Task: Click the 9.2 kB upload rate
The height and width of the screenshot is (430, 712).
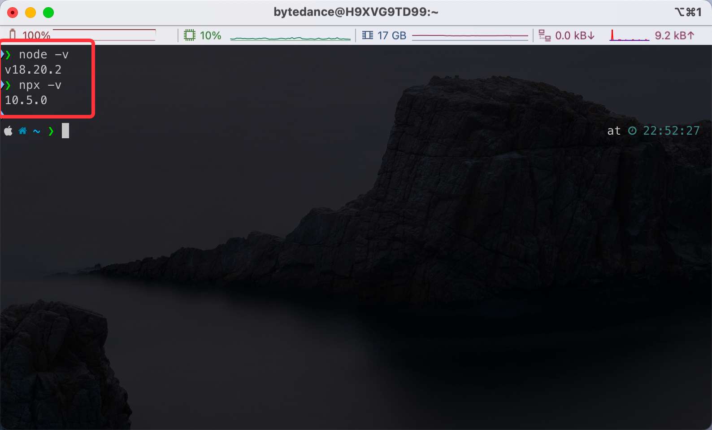Action: pos(675,35)
